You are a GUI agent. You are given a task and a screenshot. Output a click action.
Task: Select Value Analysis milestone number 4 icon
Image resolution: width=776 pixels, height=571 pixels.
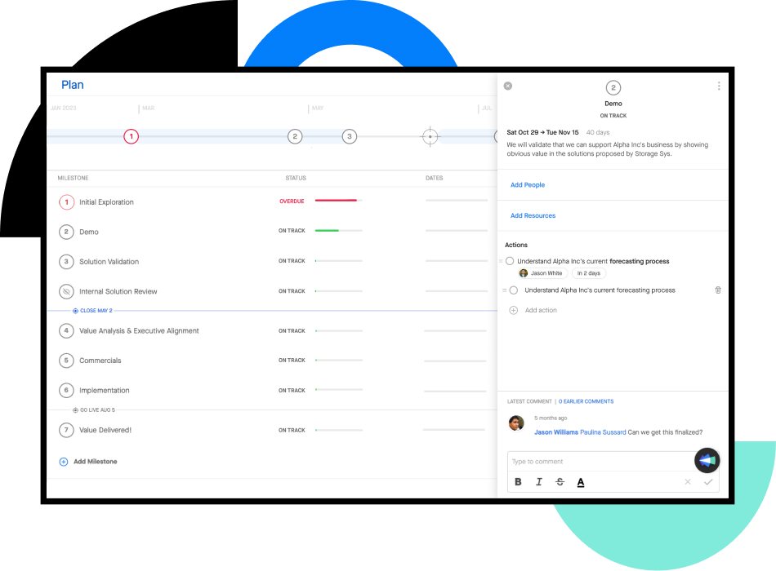66,330
